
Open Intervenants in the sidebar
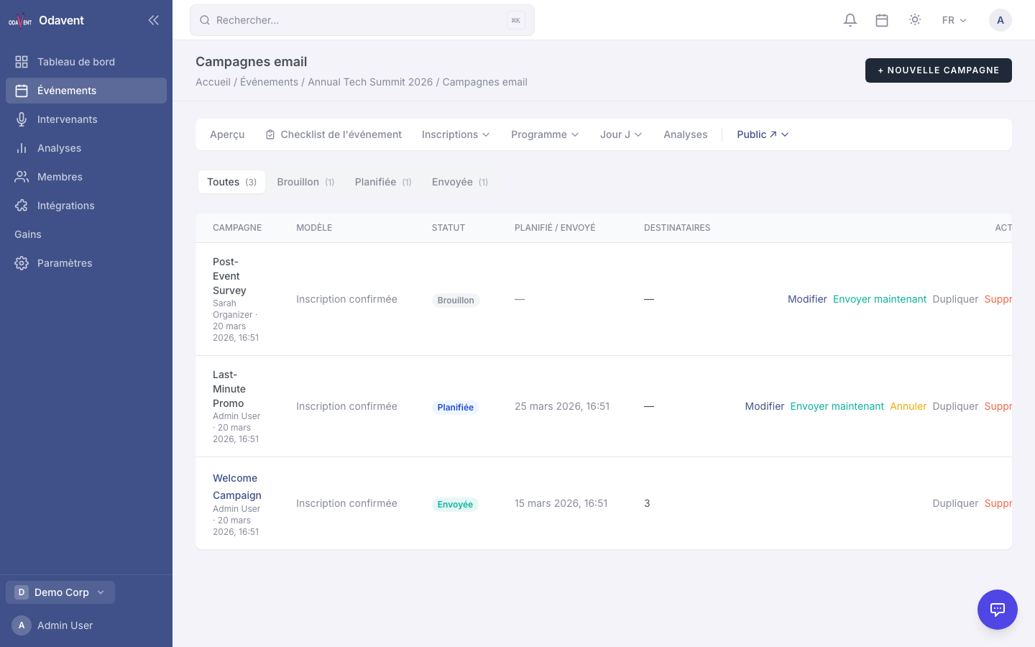[x=86, y=119]
